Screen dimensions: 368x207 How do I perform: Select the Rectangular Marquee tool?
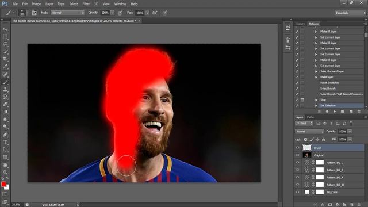coord(5,37)
